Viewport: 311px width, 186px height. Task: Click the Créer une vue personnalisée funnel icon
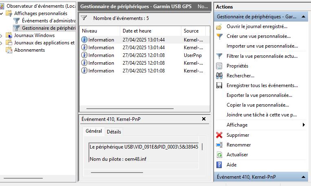[x=219, y=37]
